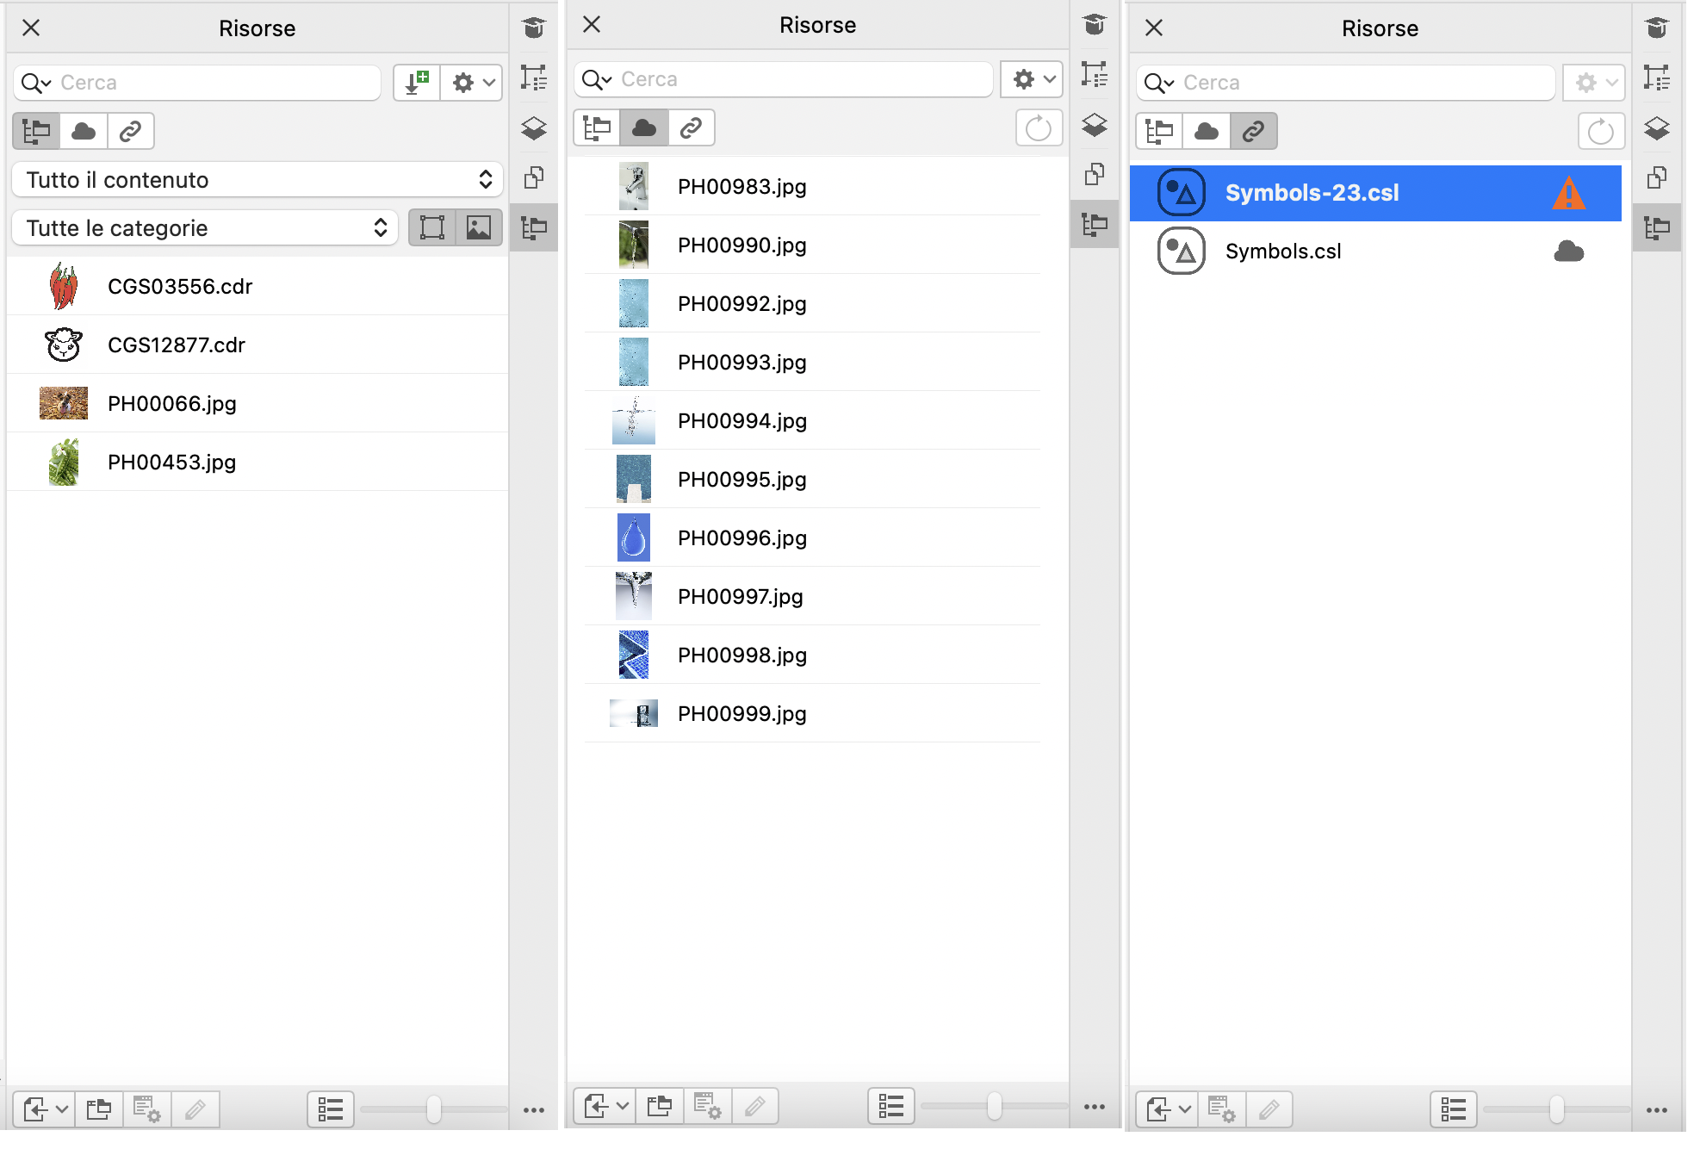
Task: Click the three-dots more options in middle panel
Action: (x=1095, y=1107)
